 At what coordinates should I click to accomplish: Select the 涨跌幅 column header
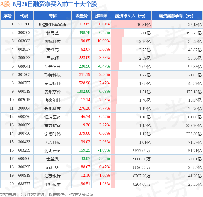pos(101,16)
